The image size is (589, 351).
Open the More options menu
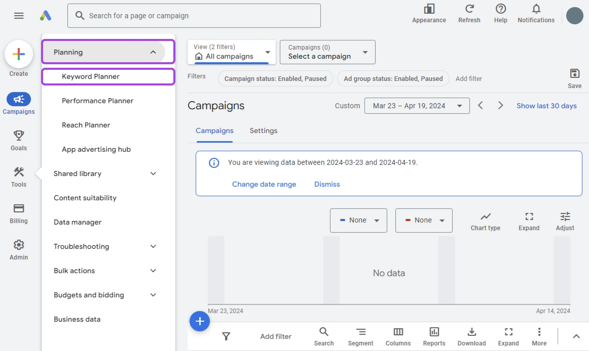coord(539,337)
